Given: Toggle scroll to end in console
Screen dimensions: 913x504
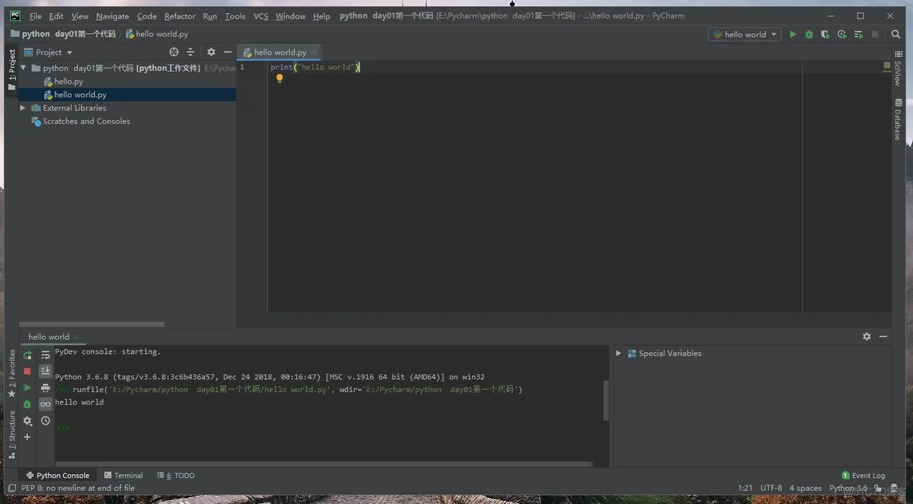Looking at the screenshot, I should (x=45, y=371).
